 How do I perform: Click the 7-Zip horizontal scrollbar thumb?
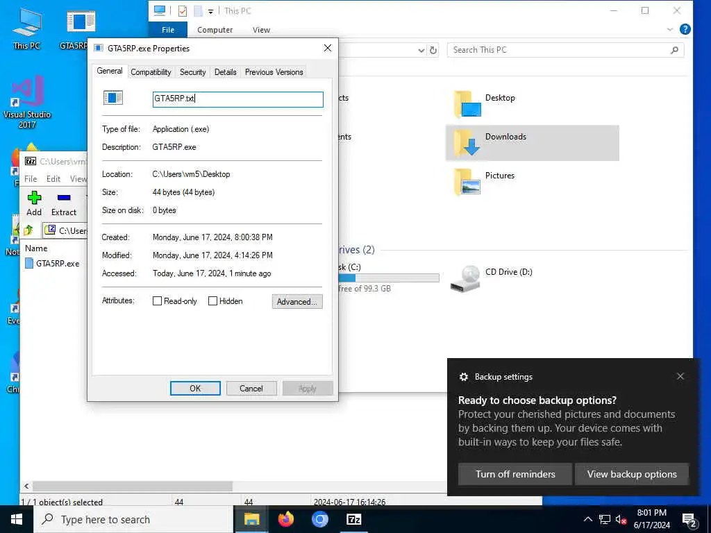[x=133, y=486]
